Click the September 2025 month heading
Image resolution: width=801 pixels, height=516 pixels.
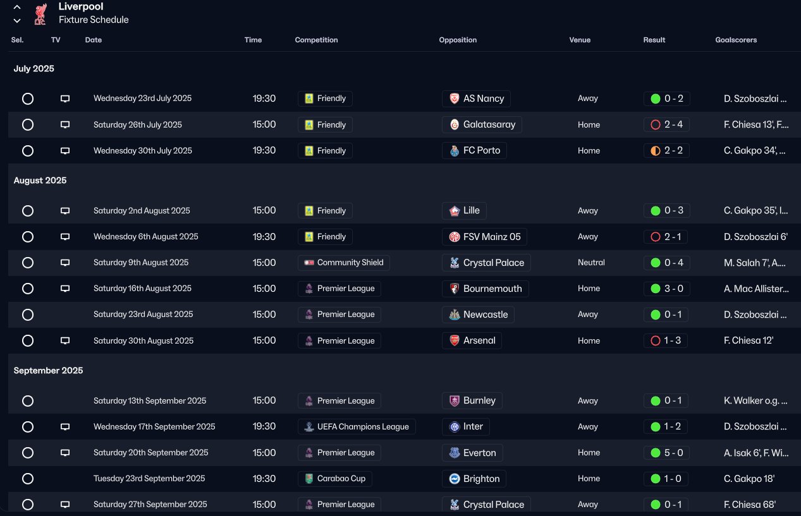48,371
